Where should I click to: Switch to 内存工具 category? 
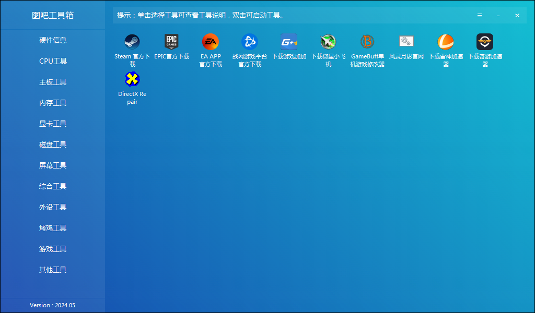tap(53, 103)
